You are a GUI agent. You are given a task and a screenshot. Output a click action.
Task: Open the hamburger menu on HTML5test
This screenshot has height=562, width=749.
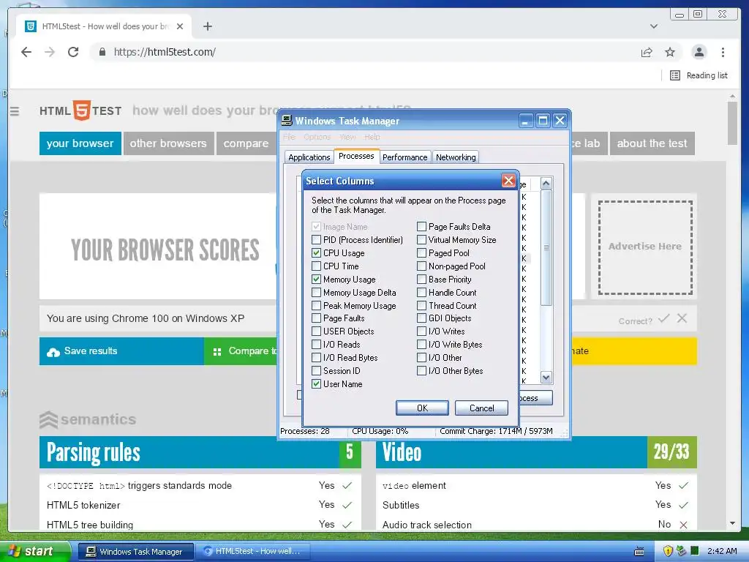pyautogui.click(x=15, y=111)
